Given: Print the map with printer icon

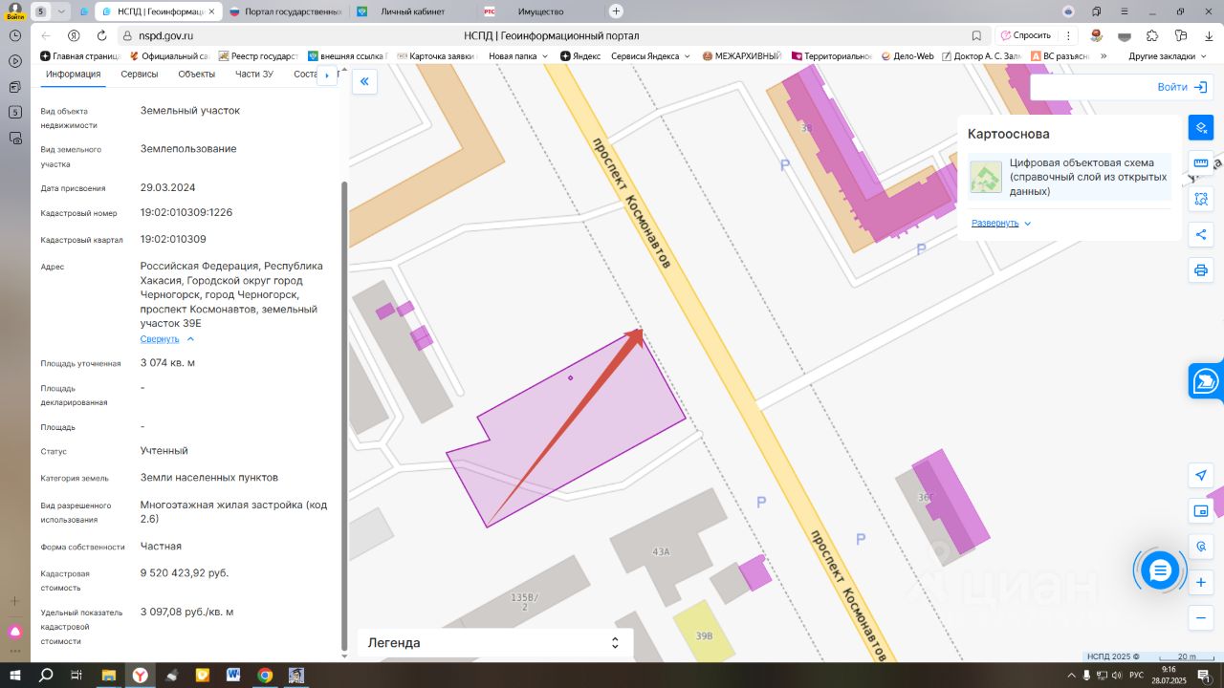Looking at the screenshot, I should tap(1201, 270).
